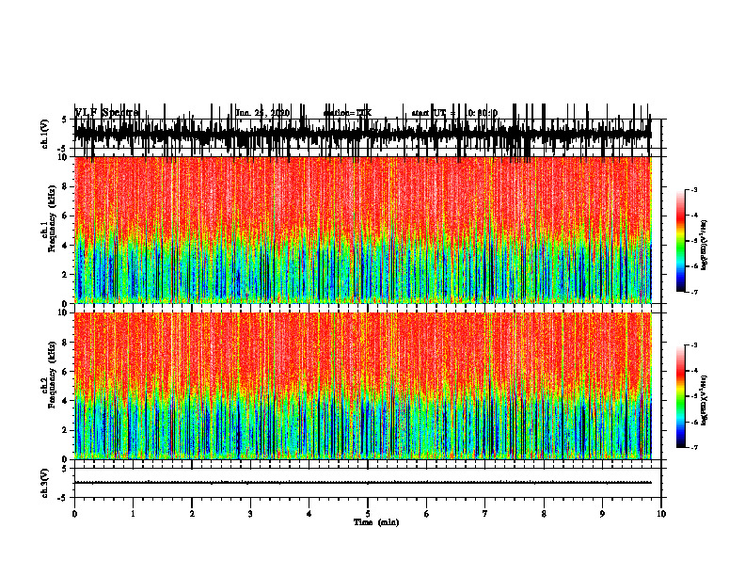Click time axis tick label '6'
The height and width of the screenshot is (576, 745).
(x=426, y=514)
